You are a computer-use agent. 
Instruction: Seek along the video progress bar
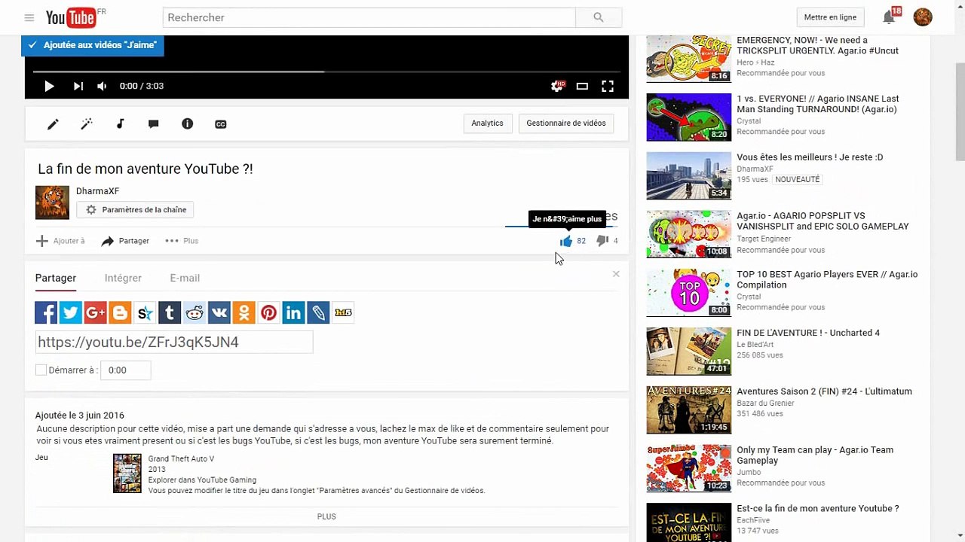pyautogui.click(x=326, y=72)
